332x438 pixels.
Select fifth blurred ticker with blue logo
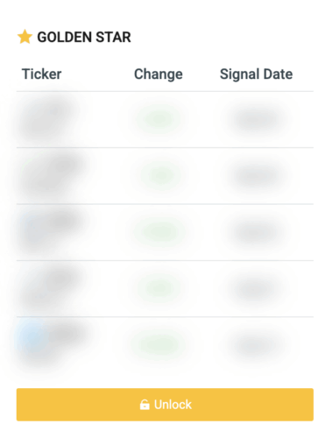coord(51,343)
